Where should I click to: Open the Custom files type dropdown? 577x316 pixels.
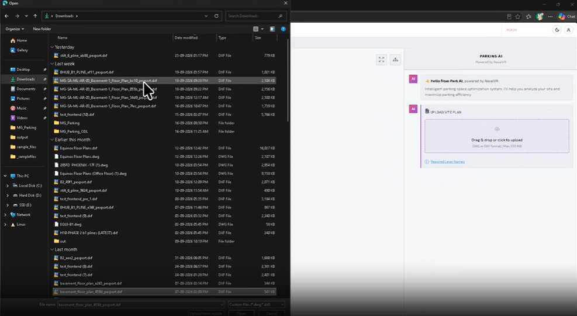(x=257, y=304)
